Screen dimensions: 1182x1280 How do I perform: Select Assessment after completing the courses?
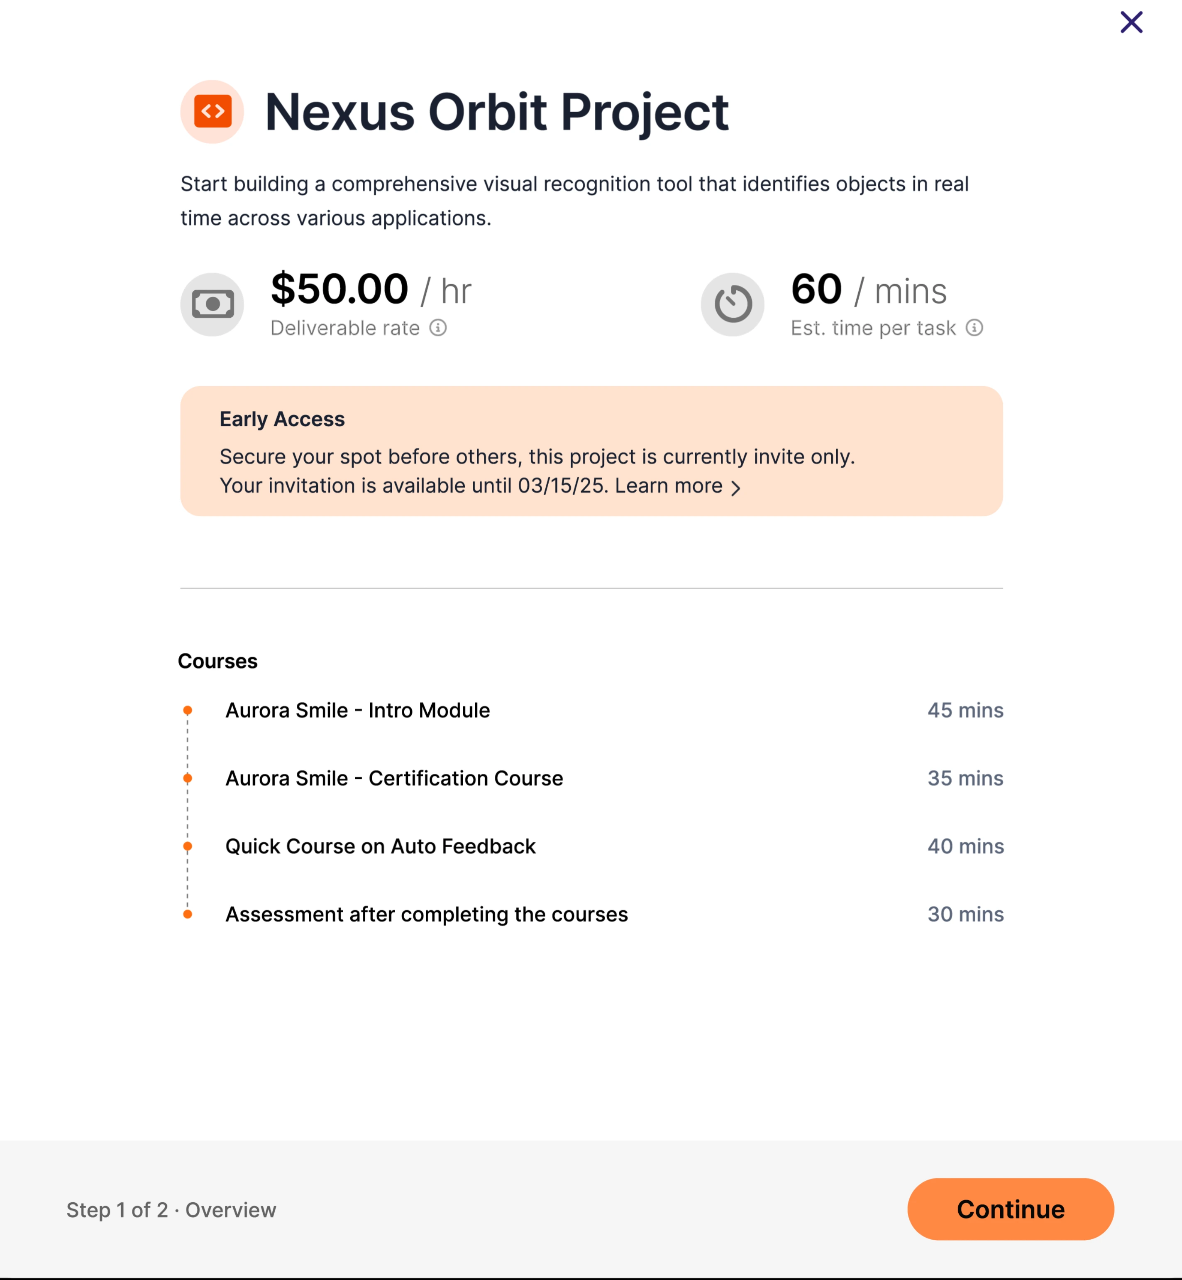(427, 915)
